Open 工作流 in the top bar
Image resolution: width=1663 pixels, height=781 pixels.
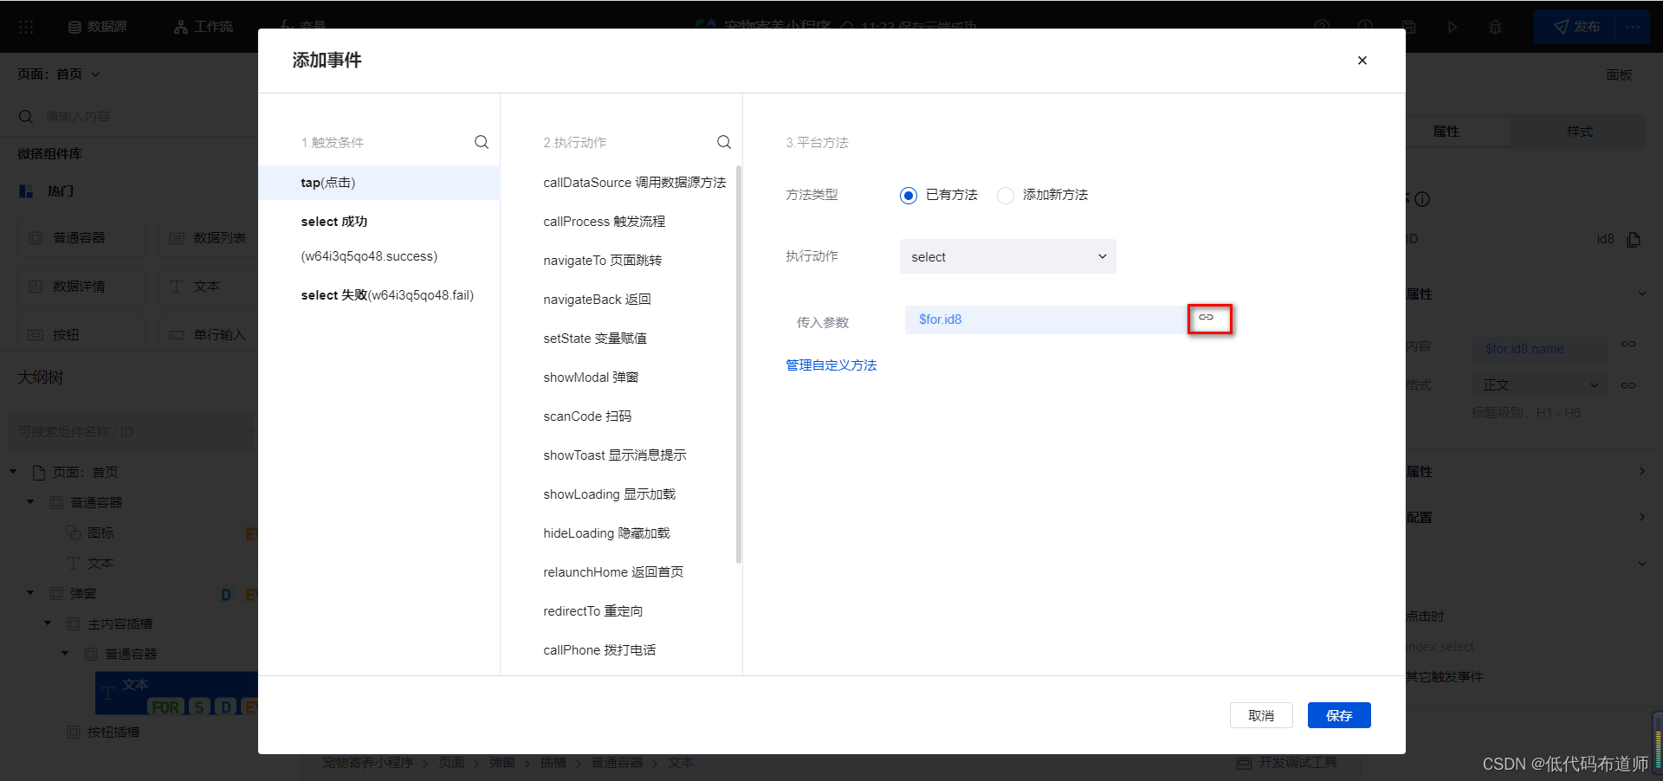click(204, 27)
